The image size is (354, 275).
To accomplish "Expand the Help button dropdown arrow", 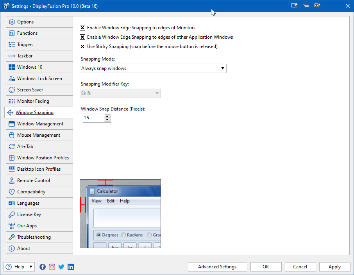I will pyautogui.click(x=31, y=267).
